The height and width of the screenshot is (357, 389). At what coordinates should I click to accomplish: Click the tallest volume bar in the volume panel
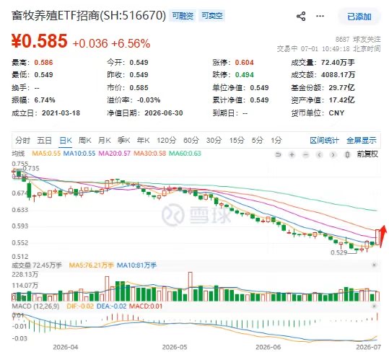(191, 286)
